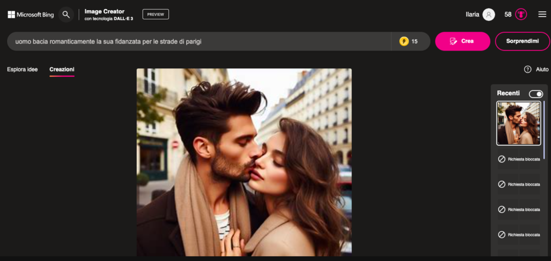Viewport: 551px width, 261px height.
Task: Select the Creazioni tab
Action: (x=62, y=69)
